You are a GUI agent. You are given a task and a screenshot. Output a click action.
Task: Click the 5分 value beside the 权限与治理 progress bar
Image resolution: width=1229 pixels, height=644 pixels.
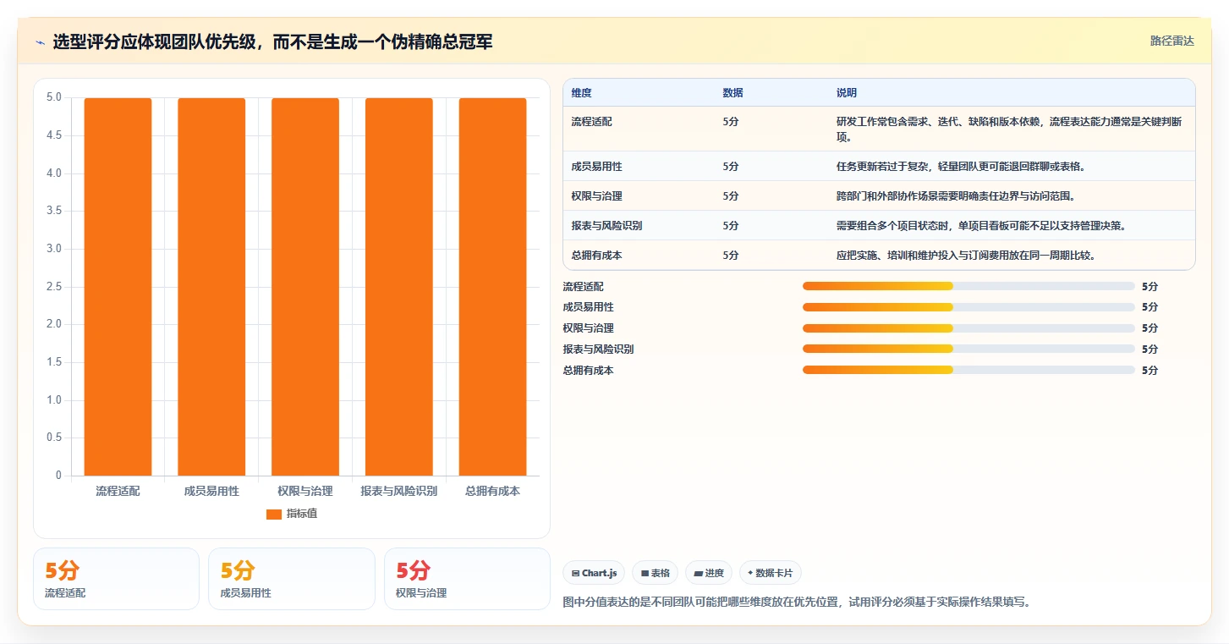tap(1149, 328)
